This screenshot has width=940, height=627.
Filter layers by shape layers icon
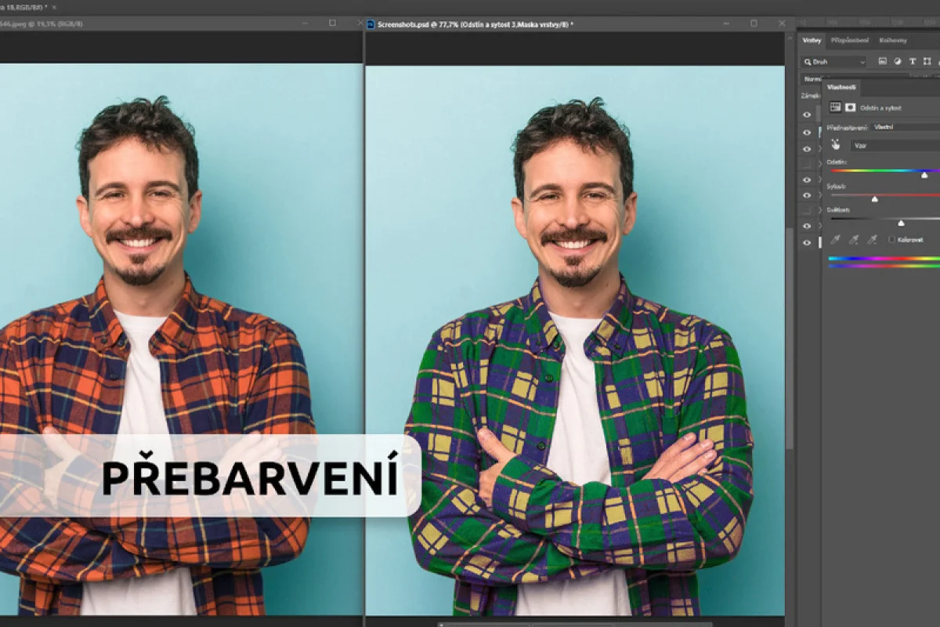point(927,61)
